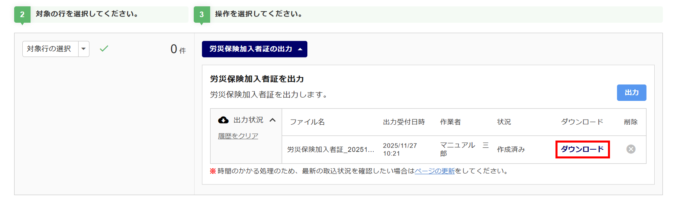Click the red ※ note mark
The height and width of the screenshot is (201, 677).
pyautogui.click(x=213, y=171)
